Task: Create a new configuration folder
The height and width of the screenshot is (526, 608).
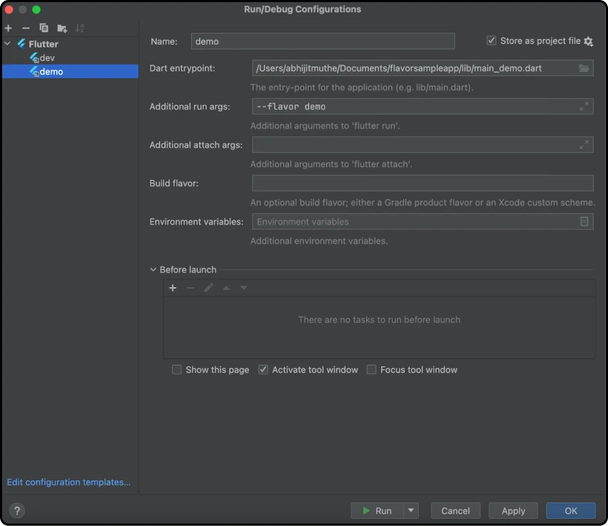Action: click(x=61, y=28)
